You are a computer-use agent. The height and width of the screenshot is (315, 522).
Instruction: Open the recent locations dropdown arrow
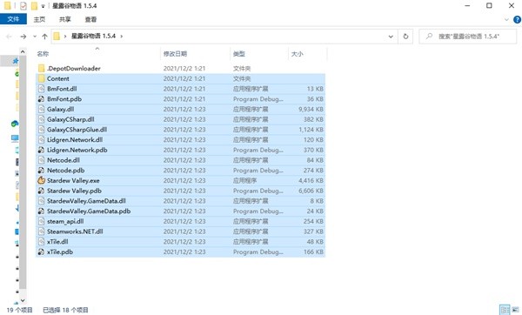pos(35,37)
